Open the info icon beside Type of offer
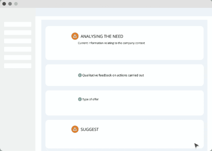This screenshot has height=151, width=212. pos(80,99)
